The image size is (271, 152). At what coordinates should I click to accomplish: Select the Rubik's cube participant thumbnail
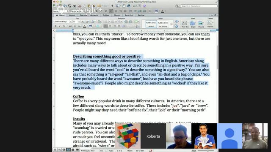[x=128, y=136]
